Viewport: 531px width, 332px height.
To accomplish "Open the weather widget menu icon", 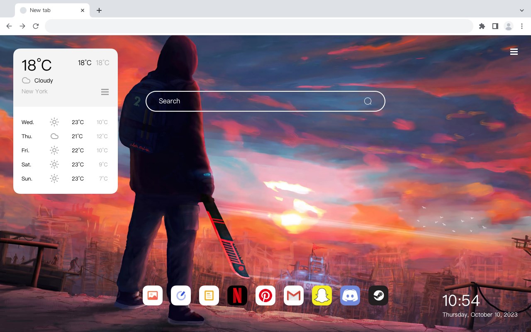I will pos(105,92).
